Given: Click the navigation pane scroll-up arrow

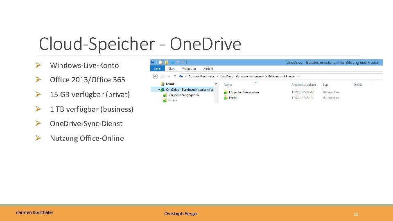Looking at the screenshot, I should (216, 83).
